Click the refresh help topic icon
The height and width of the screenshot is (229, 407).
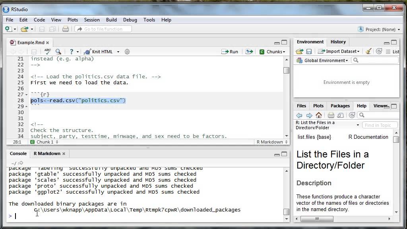point(352,115)
